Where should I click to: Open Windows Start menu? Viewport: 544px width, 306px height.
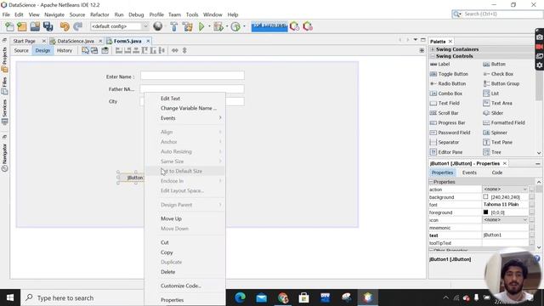(x=10, y=297)
